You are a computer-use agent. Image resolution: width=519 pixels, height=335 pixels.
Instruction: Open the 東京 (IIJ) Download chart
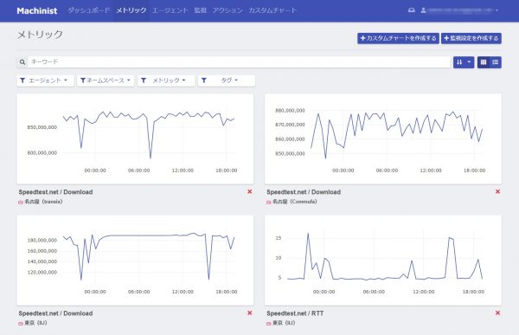pos(135,260)
